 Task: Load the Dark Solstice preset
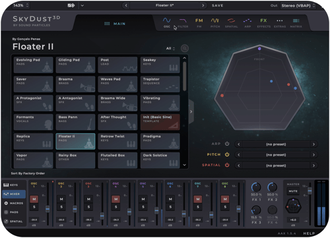click(x=160, y=160)
